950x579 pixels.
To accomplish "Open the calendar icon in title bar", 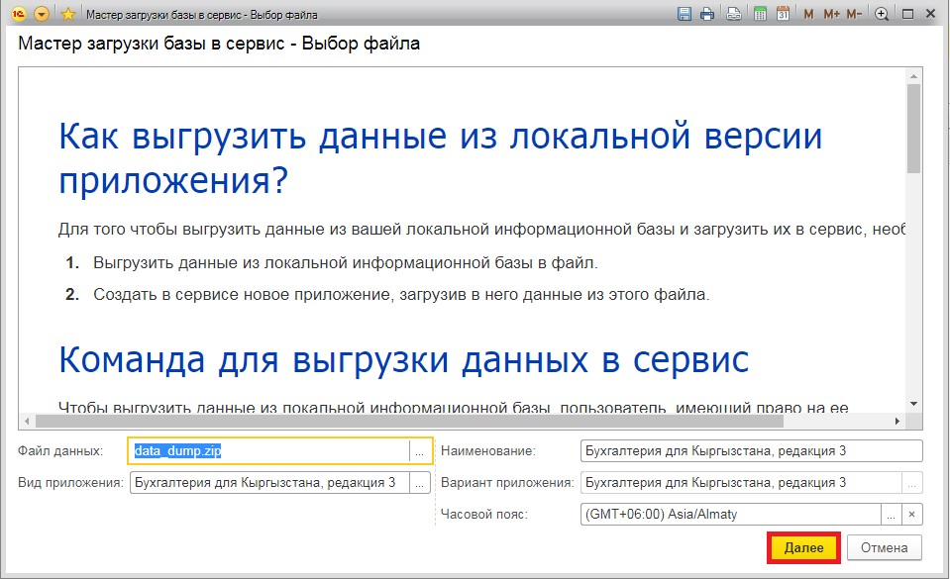I will tap(783, 14).
